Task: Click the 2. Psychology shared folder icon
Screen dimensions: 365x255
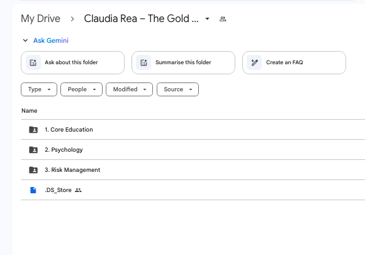Action: coord(33,150)
